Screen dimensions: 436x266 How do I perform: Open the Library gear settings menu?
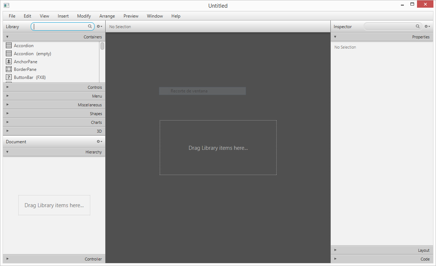pyautogui.click(x=99, y=27)
